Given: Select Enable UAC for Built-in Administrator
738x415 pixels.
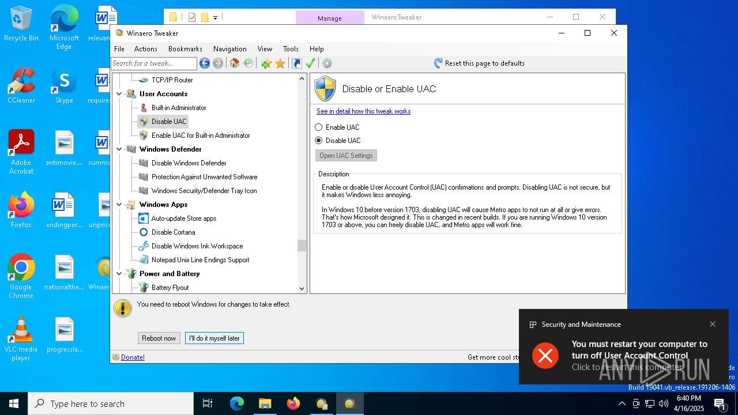Looking at the screenshot, I should tap(201, 135).
